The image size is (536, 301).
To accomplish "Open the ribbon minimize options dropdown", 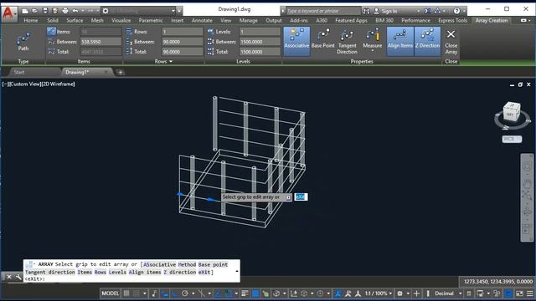I will click(529, 20).
